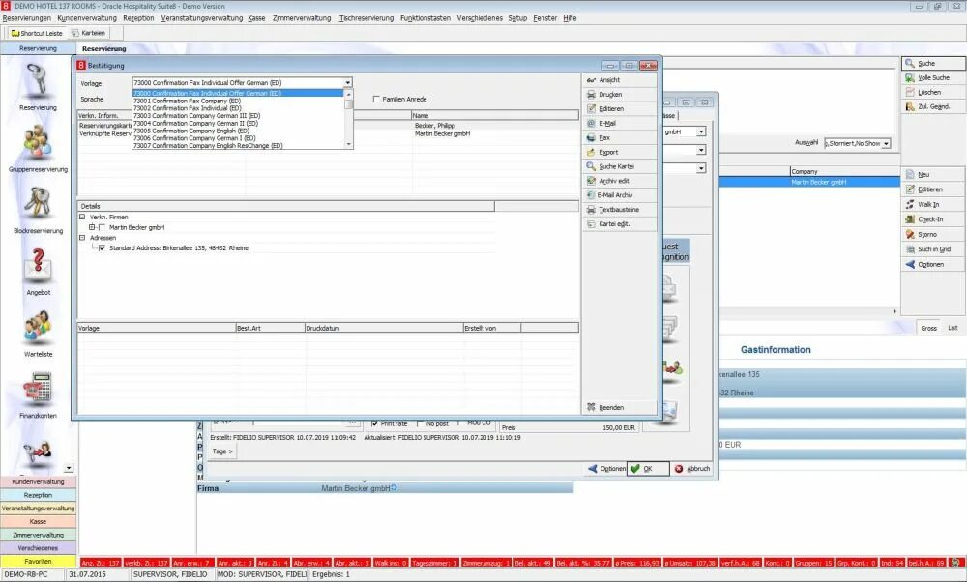The height and width of the screenshot is (582, 967).
Task: Open the Warteliste sidebar icon
Action: 38,327
